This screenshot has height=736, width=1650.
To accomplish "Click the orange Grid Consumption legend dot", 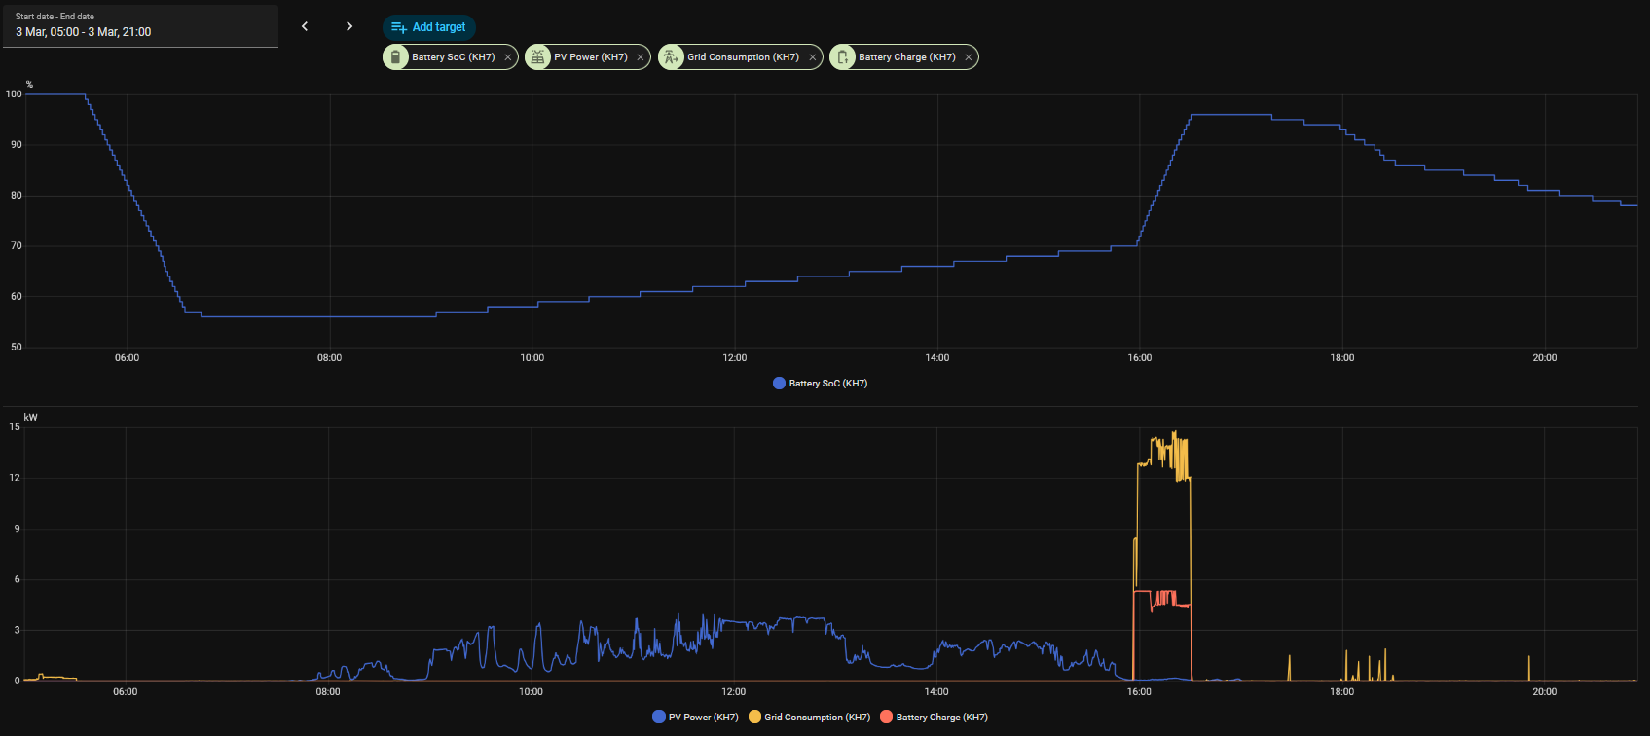I will click(754, 718).
